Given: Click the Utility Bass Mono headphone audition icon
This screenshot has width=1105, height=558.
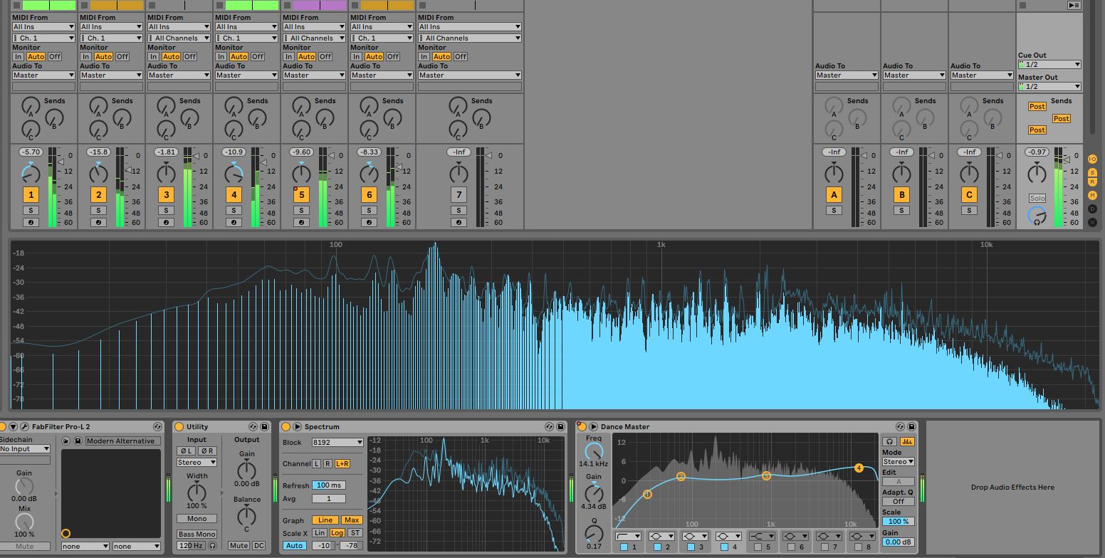Looking at the screenshot, I should [x=211, y=546].
